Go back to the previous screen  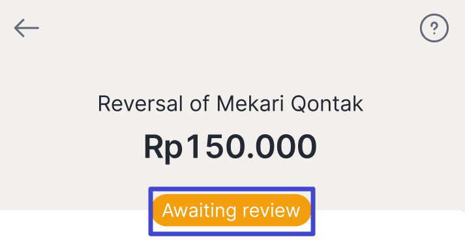[x=27, y=28]
